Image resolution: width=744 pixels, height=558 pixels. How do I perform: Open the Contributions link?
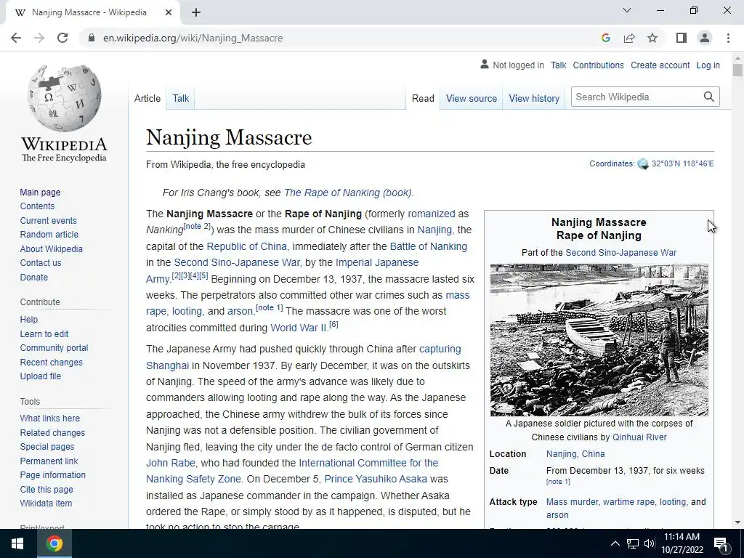tap(598, 65)
